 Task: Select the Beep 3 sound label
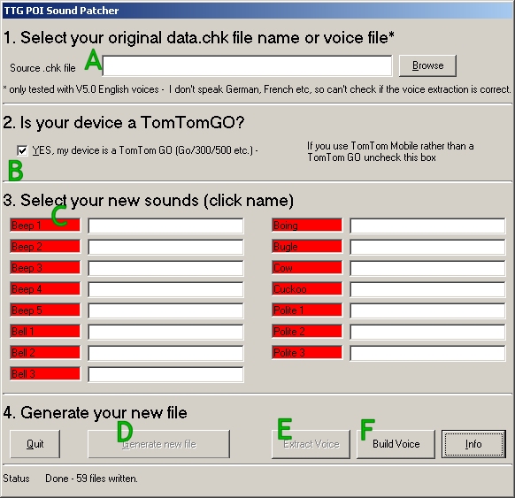click(x=45, y=267)
